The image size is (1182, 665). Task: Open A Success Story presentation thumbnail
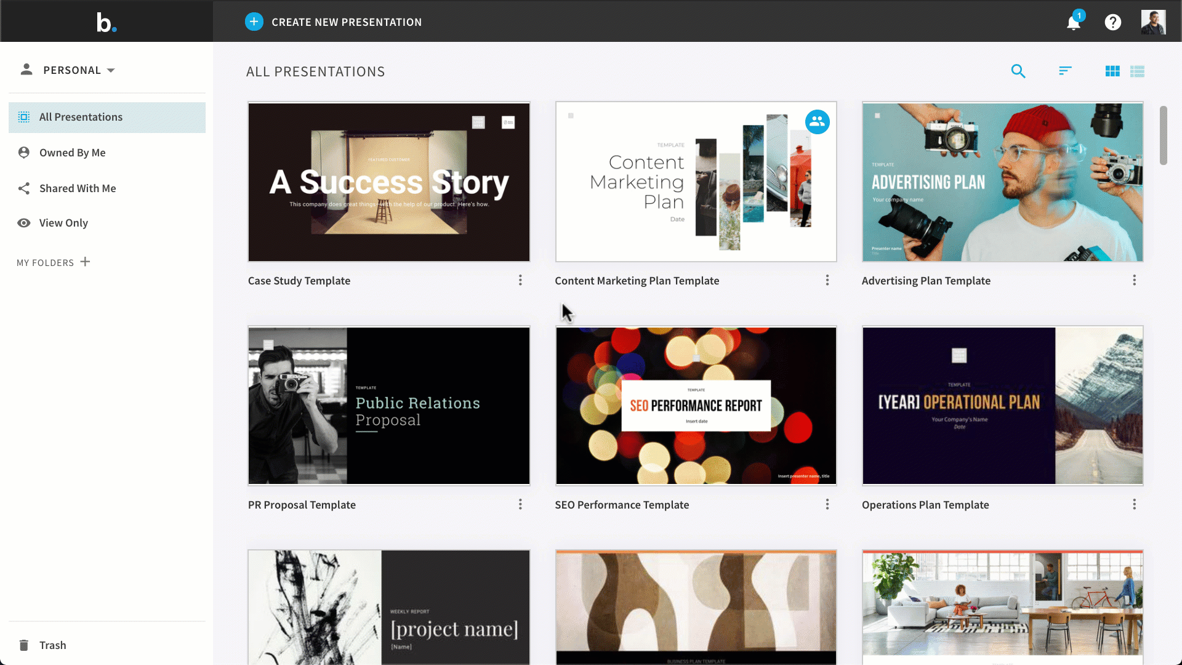[x=389, y=182]
